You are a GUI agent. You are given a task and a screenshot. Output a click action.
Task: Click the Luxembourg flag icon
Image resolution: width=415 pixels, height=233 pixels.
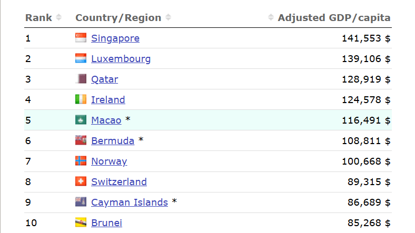point(81,58)
